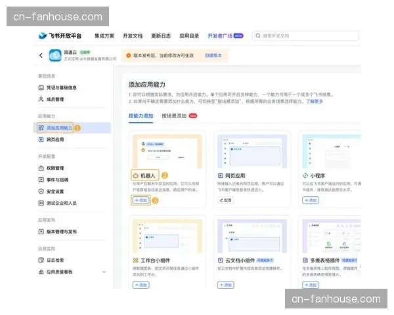Select 凭证与基础信息 in the sidebar
394x315 pixels.
tap(62, 88)
